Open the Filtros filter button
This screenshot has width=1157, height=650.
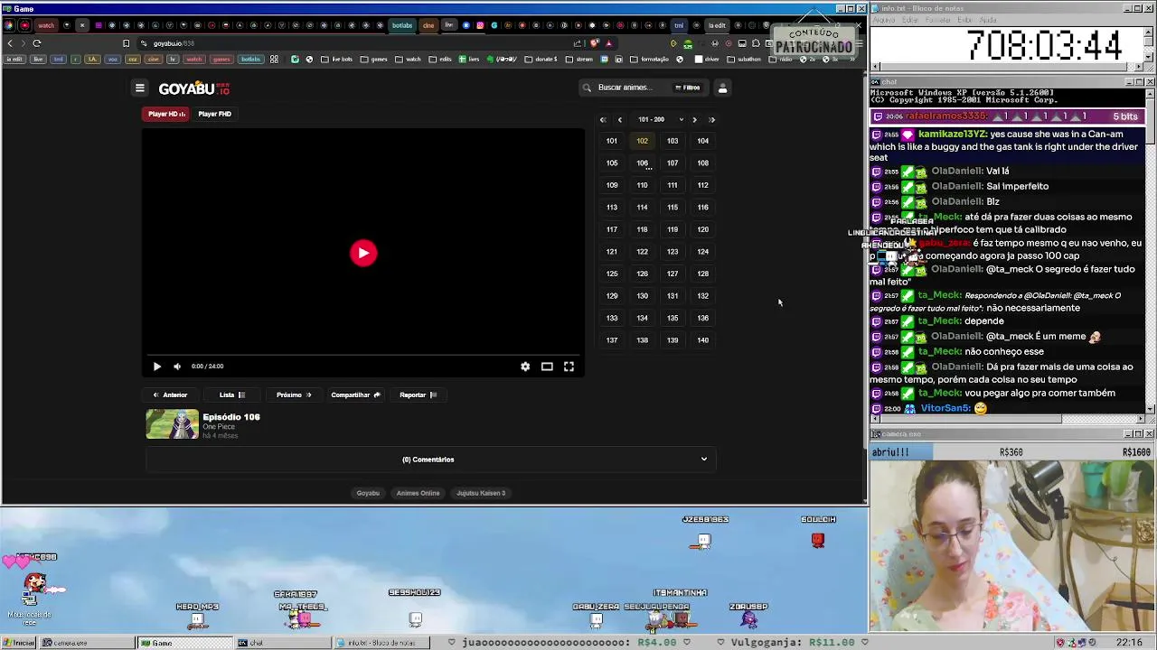(x=688, y=88)
